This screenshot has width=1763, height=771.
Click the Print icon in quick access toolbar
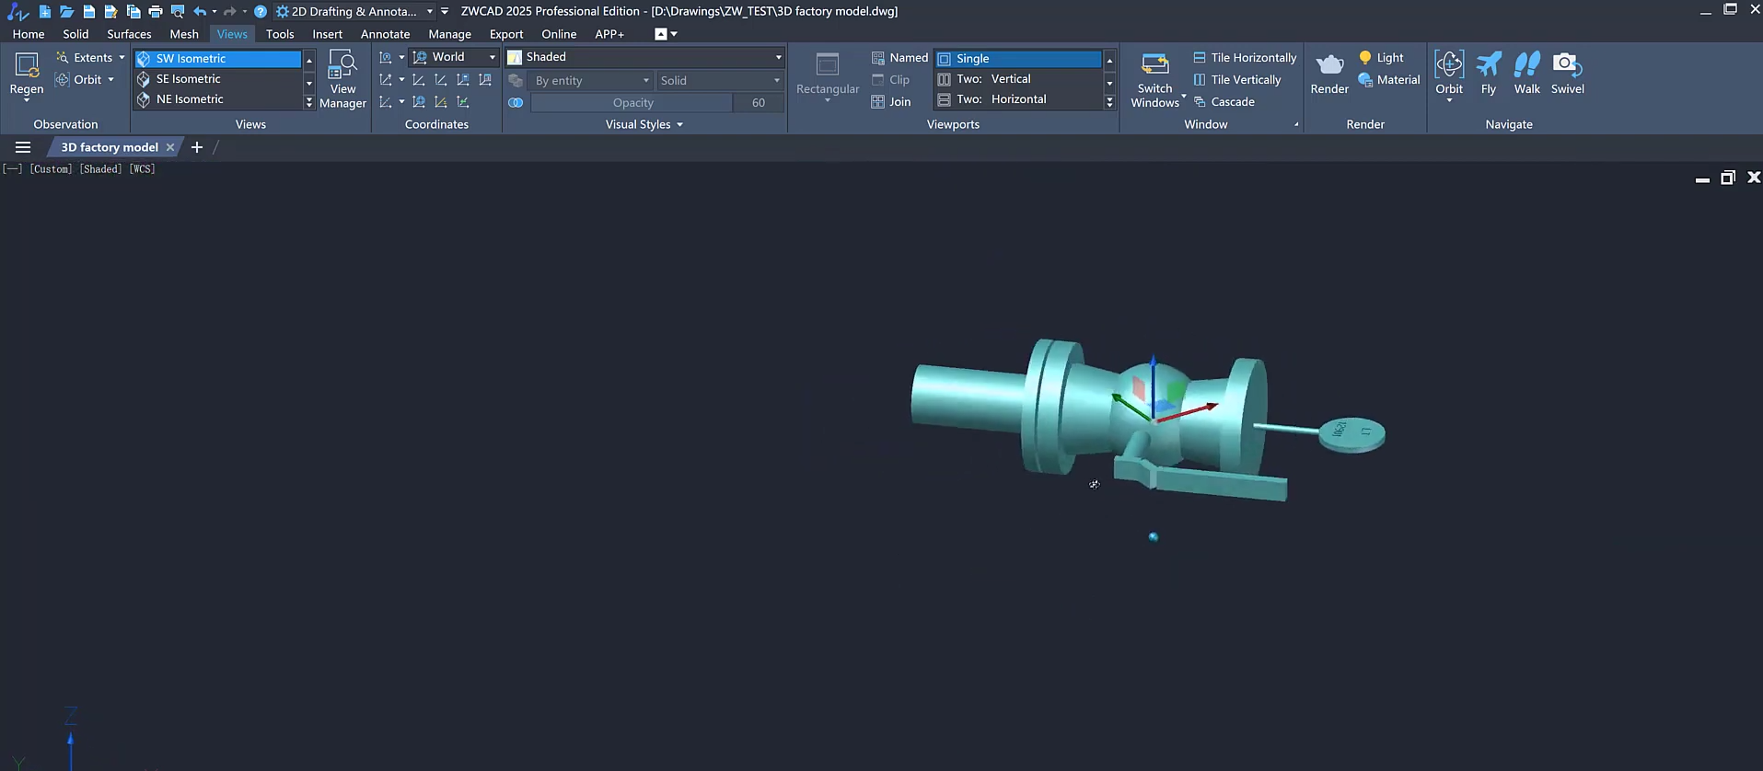coord(156,11)
